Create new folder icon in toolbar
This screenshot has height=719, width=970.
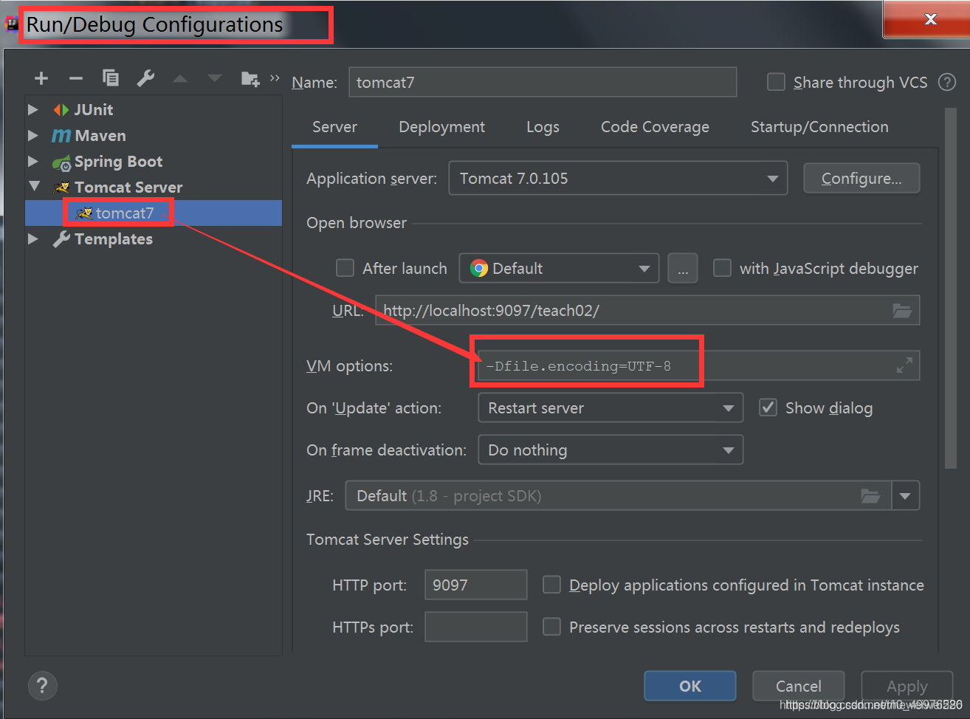point(250,78)
